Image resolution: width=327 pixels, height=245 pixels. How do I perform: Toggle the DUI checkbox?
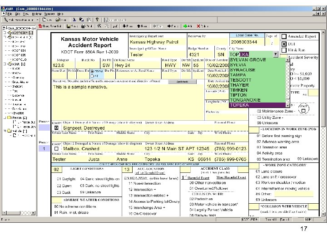(x=284, y=44)
